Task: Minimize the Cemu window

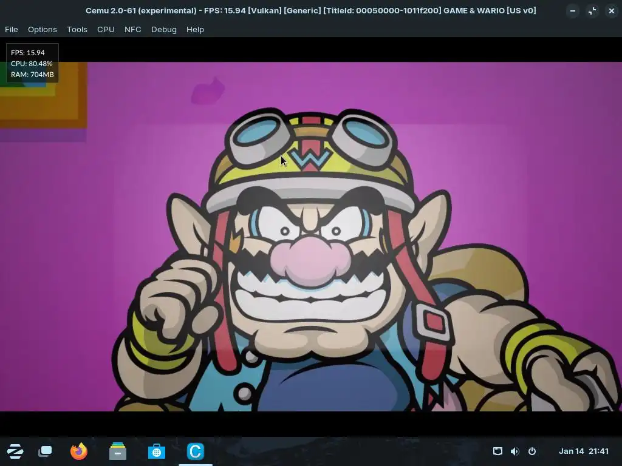Action: click(x=572, y=11)
